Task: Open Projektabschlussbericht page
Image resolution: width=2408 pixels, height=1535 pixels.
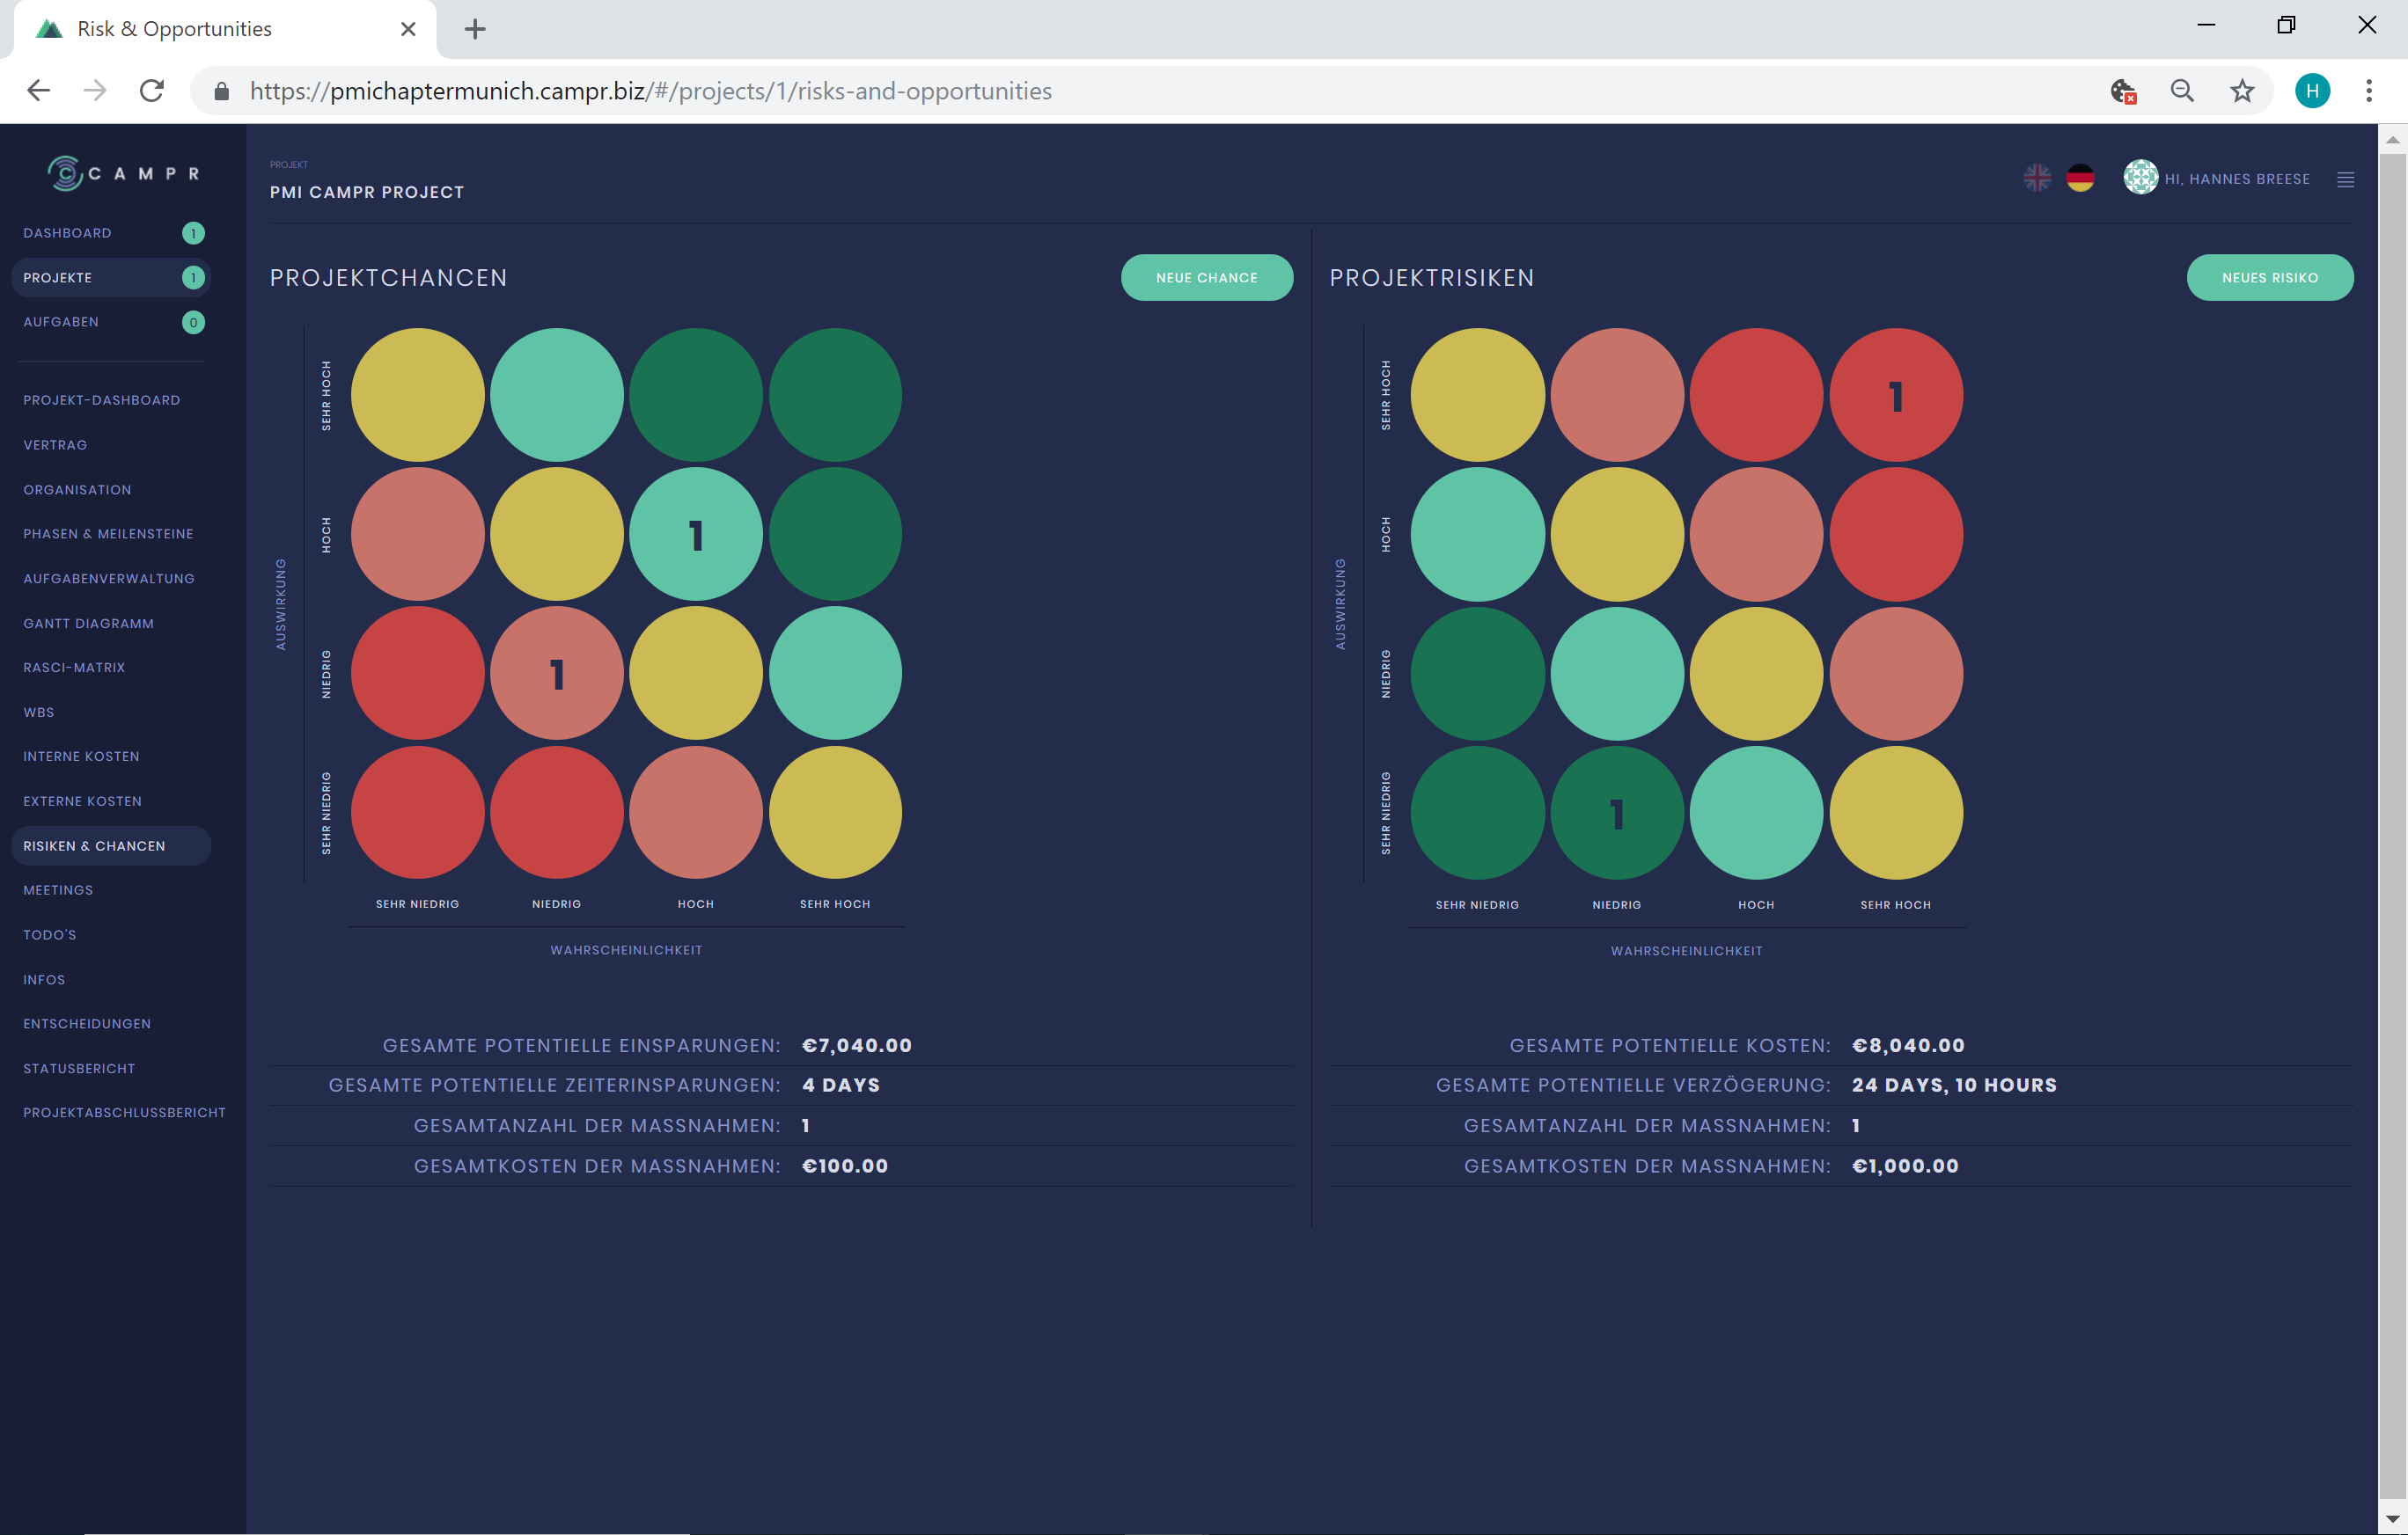Action: pos(124,1112)
